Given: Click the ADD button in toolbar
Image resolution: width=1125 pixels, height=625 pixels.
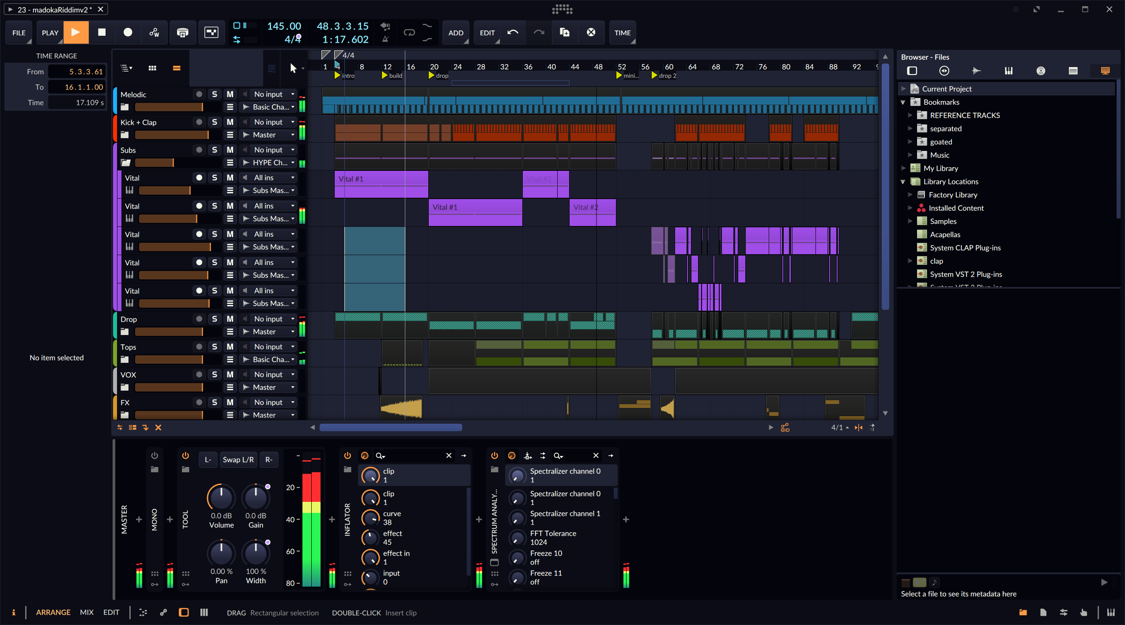Looking at the screenshot, I should coord(456,33).
